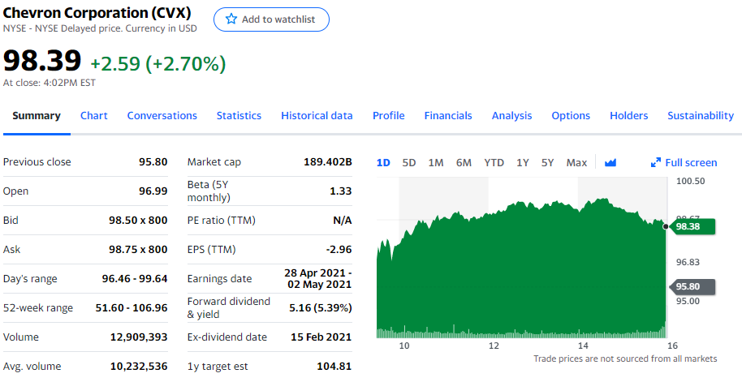Click the Forward dividend & yield label

tap(229, 307)
